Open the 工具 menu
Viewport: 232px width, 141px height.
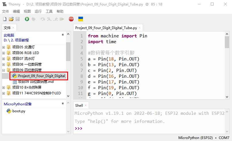[x=49, y=12]
